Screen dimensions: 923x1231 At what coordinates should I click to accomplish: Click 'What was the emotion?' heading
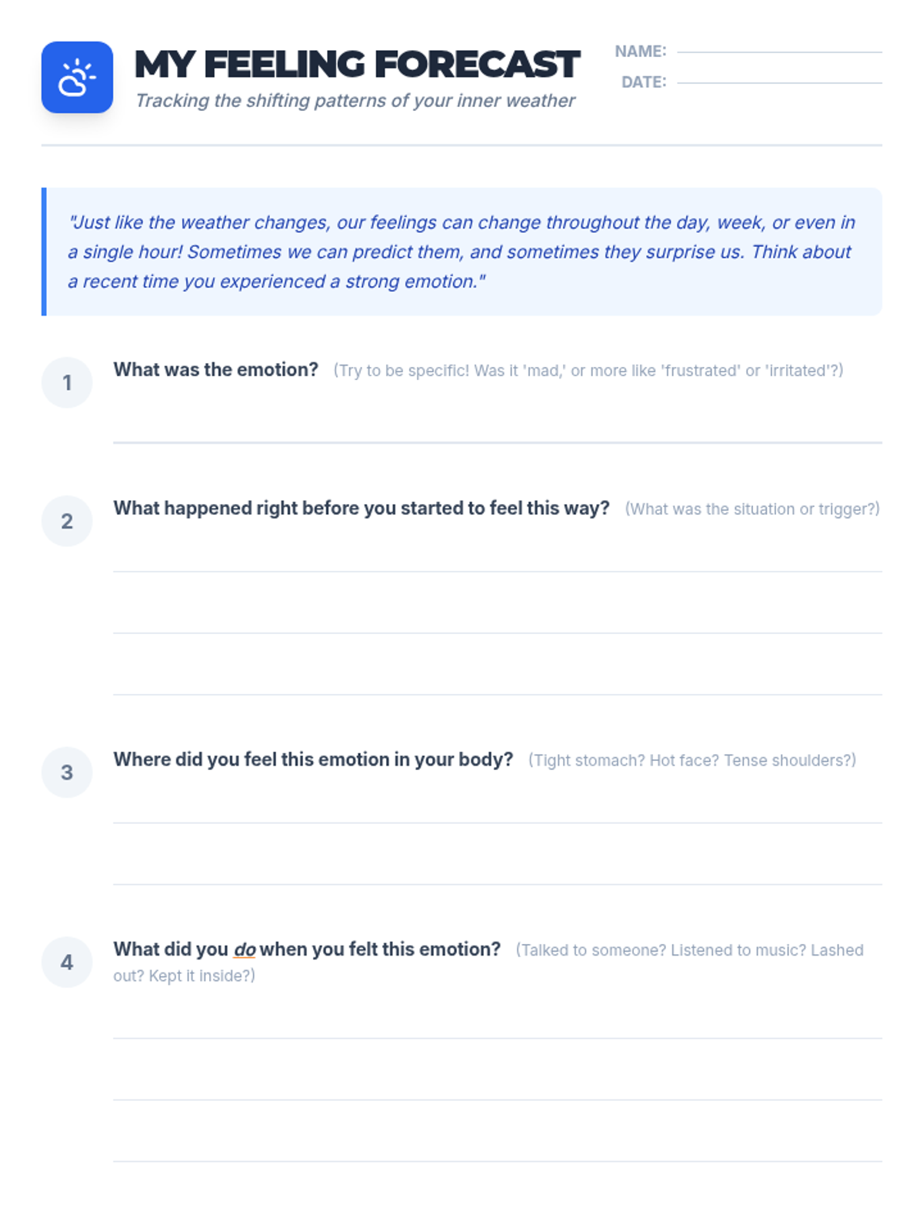click(x=215, y=369)
